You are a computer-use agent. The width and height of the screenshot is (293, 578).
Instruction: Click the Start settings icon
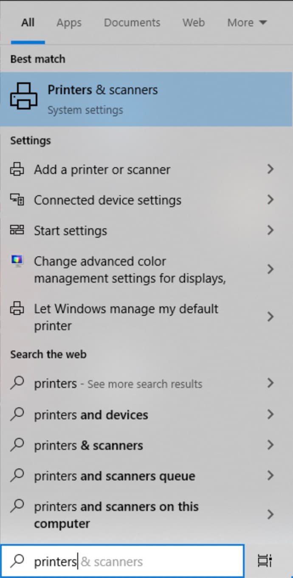click(17, 230)
